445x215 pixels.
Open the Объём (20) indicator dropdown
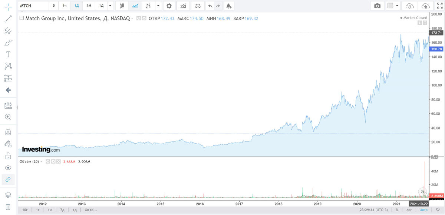point(42,161)
